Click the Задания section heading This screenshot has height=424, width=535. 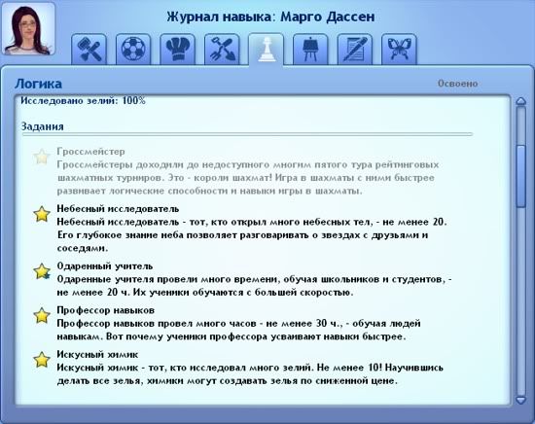pyautogui.click(x=42, y=126)
